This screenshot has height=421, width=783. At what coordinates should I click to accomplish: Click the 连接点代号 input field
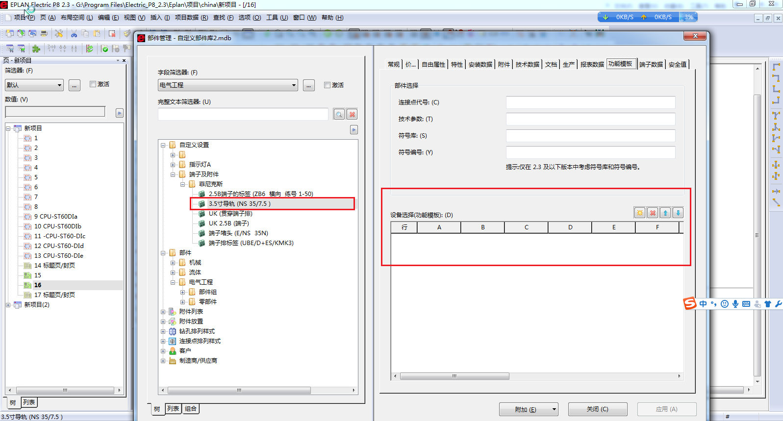pyautogui.click(x=590, y=102)
